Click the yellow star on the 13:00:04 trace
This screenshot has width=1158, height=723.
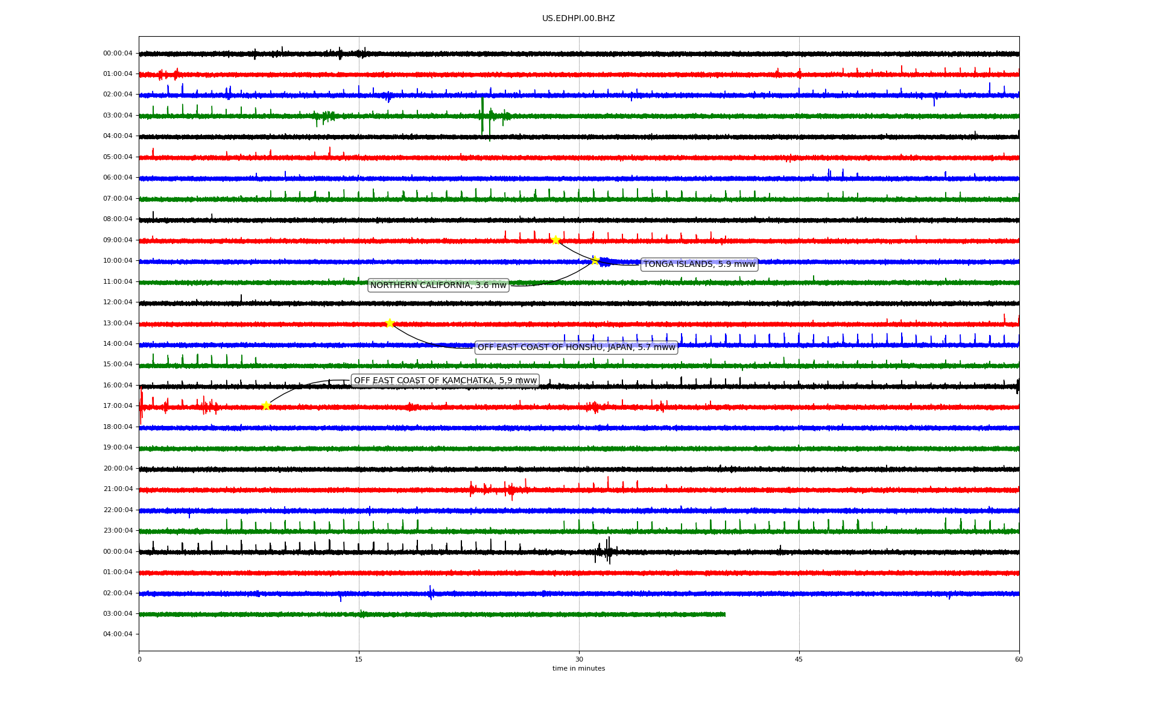point(390,323)
